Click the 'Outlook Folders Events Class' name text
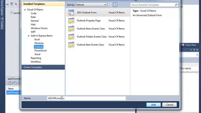Image resolution: width=201 pixels, height=113 pixels. point(92,37)
